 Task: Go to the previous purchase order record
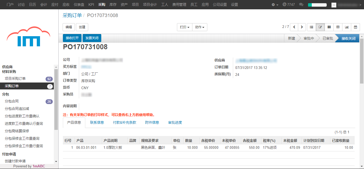[x=294, y=27]
